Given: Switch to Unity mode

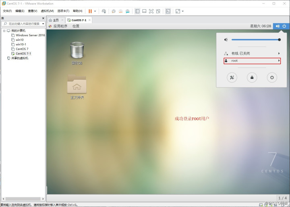Looking at the screenshot, I should (x=158, y=11).
